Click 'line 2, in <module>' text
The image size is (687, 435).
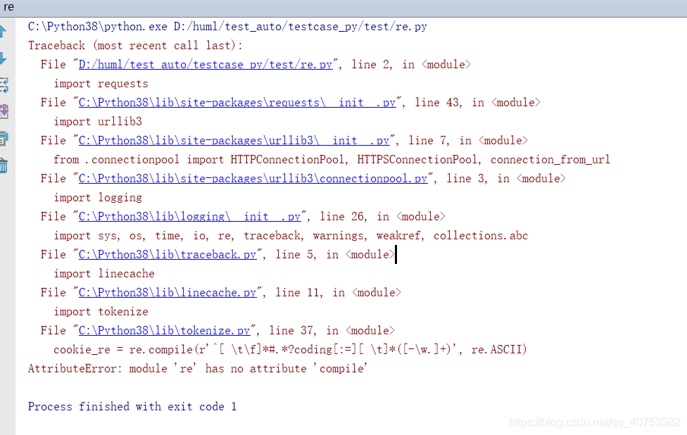[x=411, y=64]
